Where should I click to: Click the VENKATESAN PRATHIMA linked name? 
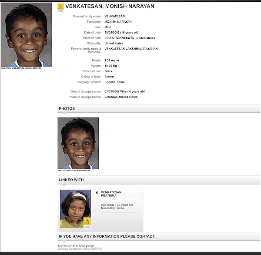[111, 194]
